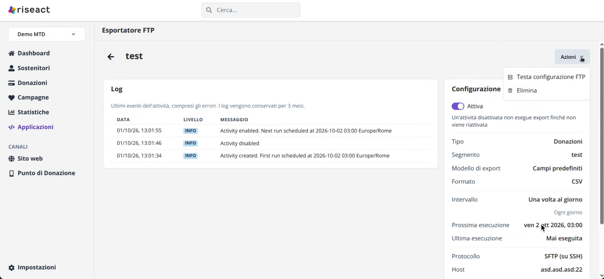Click the host value asd.asd.asd:22

coord(561,270)
